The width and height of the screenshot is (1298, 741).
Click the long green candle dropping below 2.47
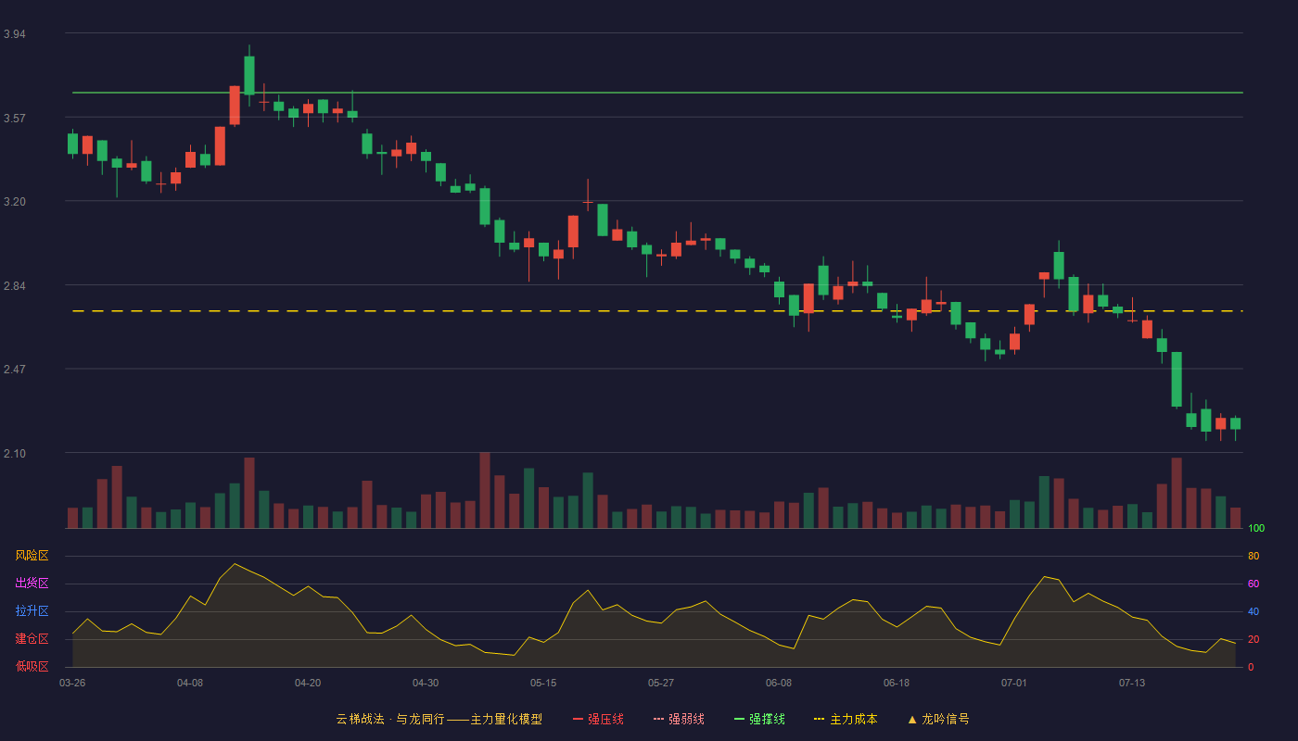tap(1177, 380)
